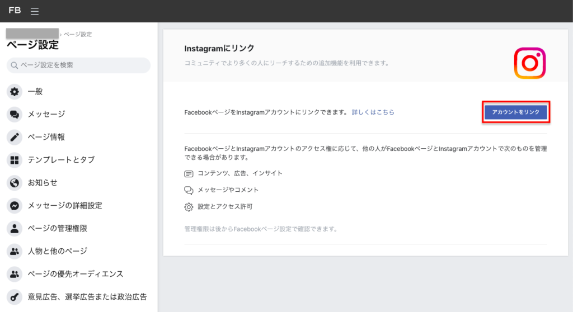Click the guitar icon beside 意見広告 row
This screenshot has height=312, width=573.
15,297
